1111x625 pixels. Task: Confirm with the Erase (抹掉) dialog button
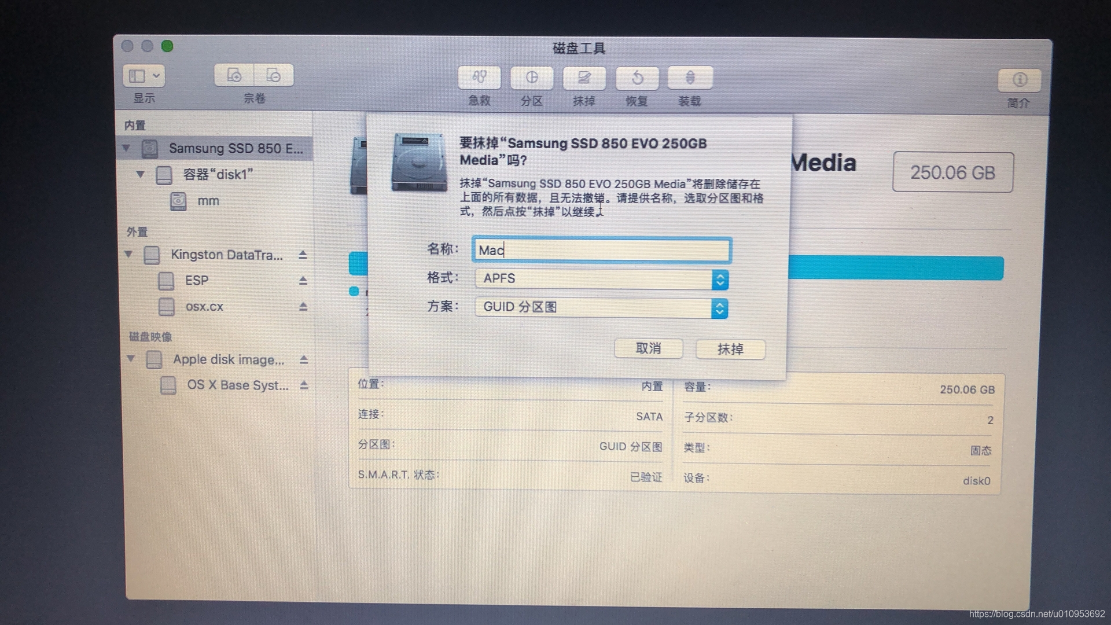click(730, 349)
